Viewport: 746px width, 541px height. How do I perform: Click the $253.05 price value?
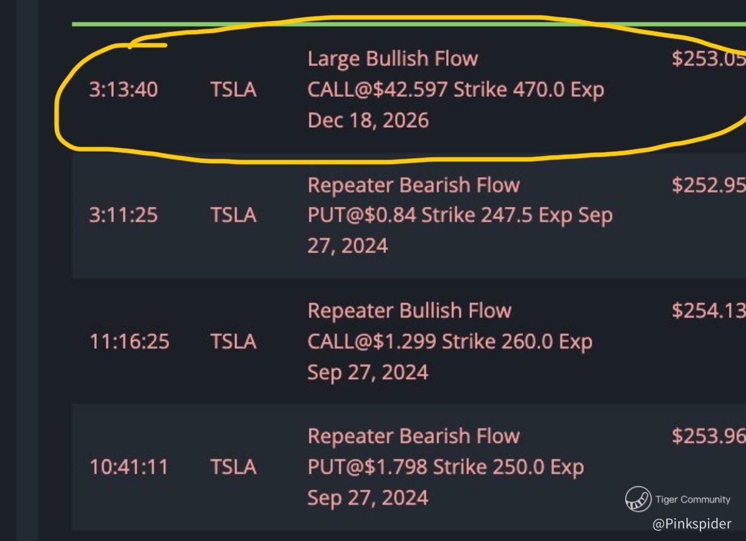[x=709, y=58]
